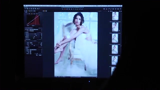Pick the white balance eyedropper beside Mode
The height and width of the screenshot is (90, 160).
(x=41, y=43)
